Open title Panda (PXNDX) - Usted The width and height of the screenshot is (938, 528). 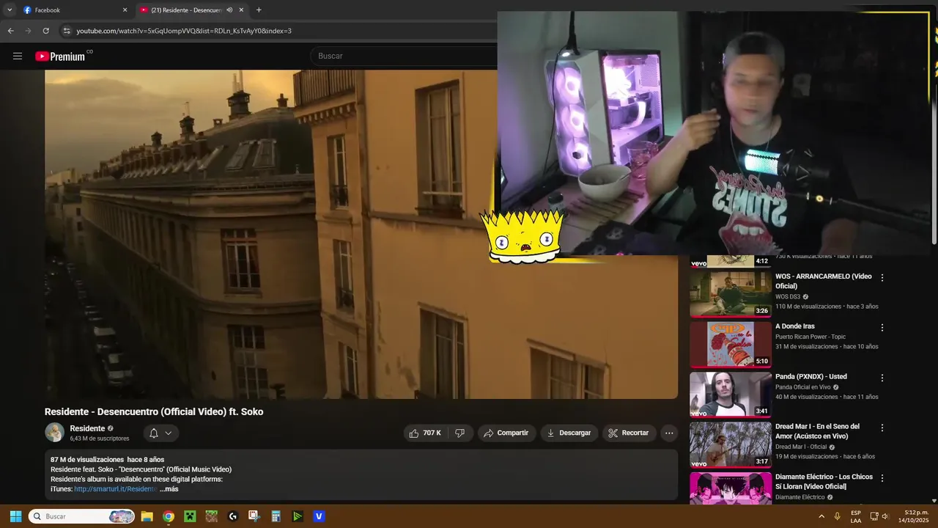(x=811, y=376)
